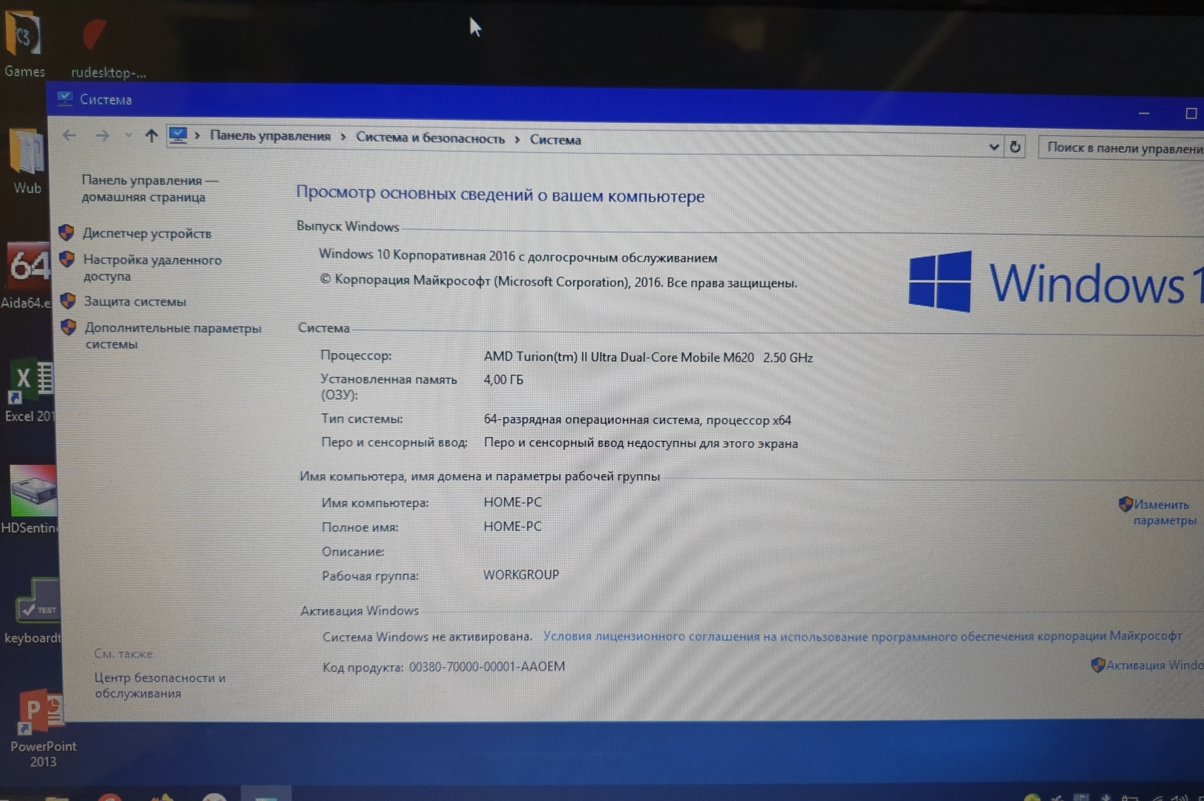Click the Перо и сенсорный ввод недоступны text
The height and width of the screenshot is (801, 1204).
pos(641,443)
